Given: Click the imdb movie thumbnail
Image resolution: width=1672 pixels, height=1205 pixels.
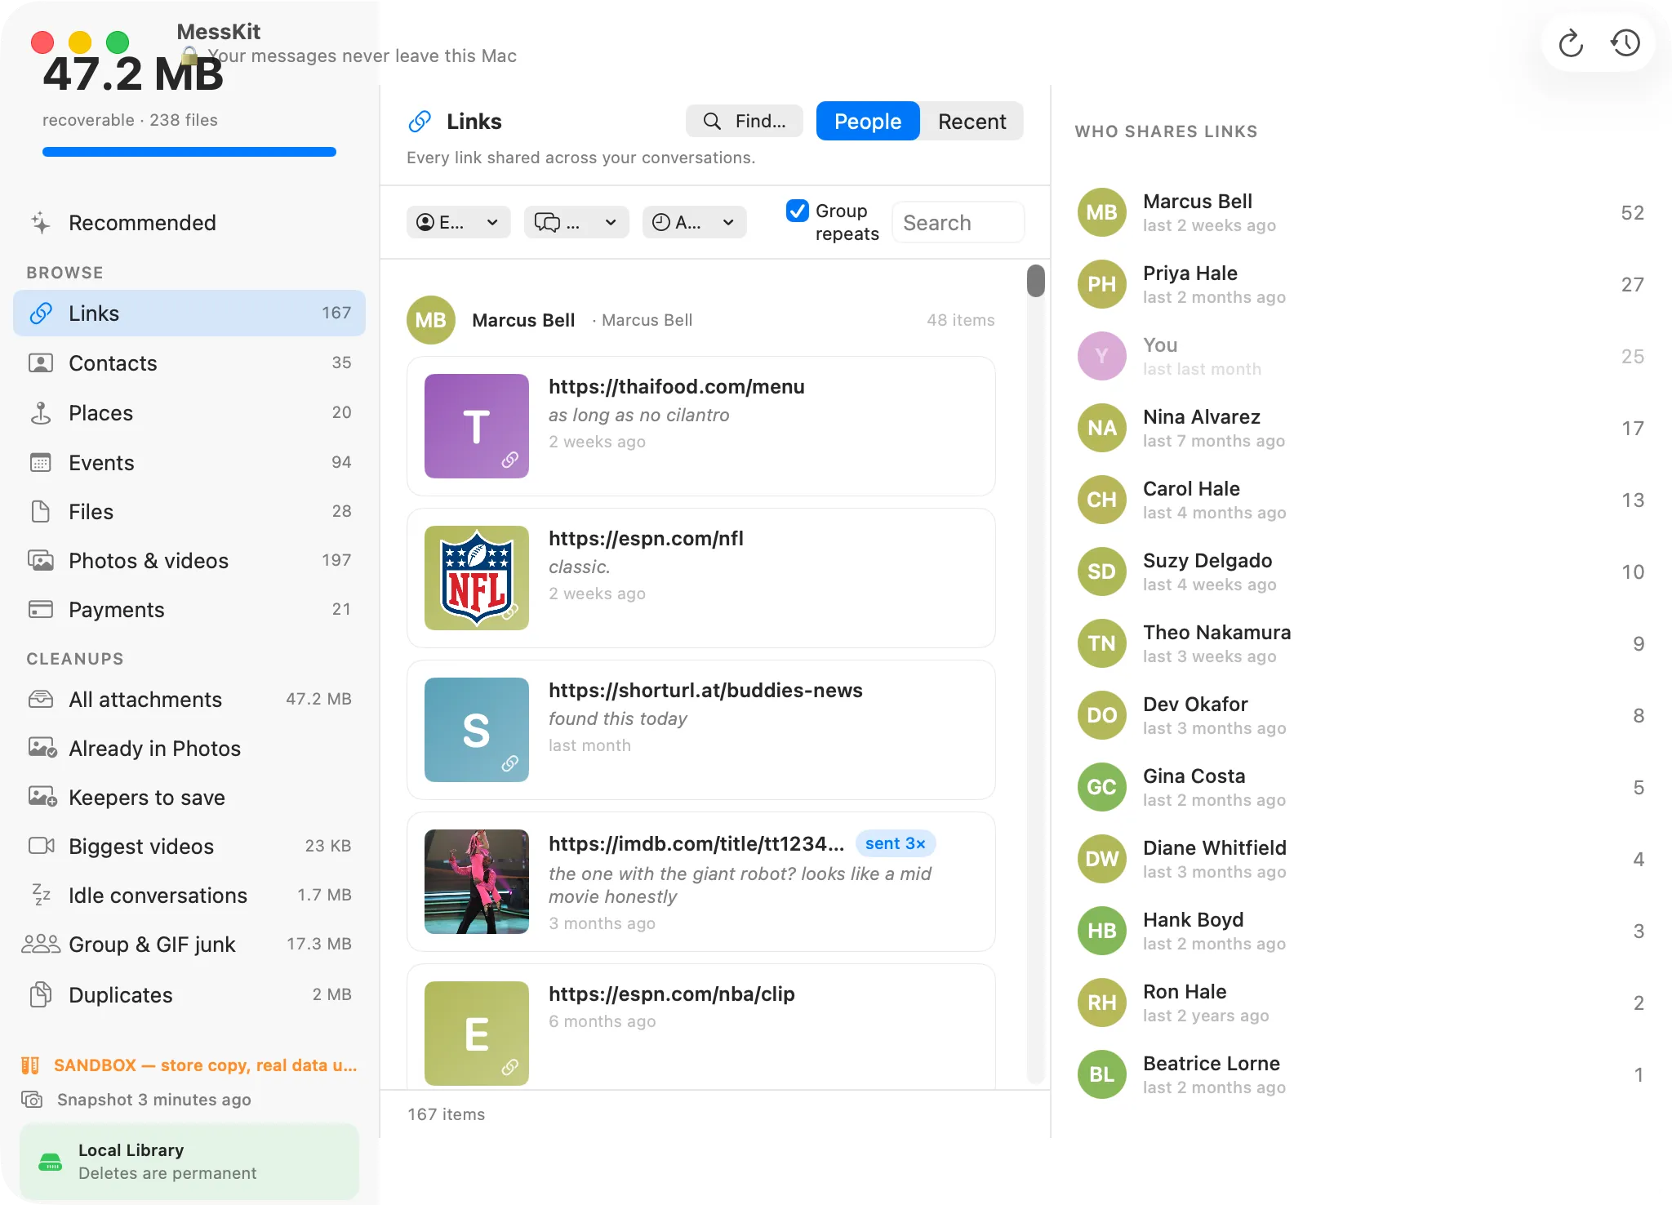Looking at the screenshot, I should (477, 882).
